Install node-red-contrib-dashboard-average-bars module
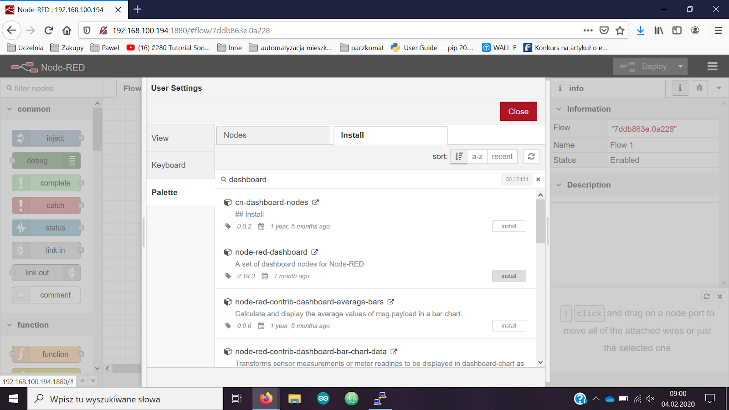The width and height of the screenshot is (729, 410). 509,326
